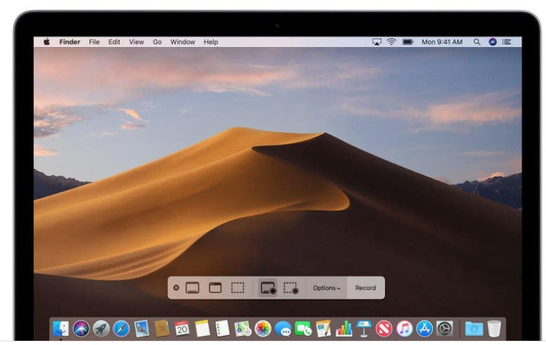The width and height of the screenshot is (546, 345).
Task: Click Siri in the menu bar
Action: 493,41
